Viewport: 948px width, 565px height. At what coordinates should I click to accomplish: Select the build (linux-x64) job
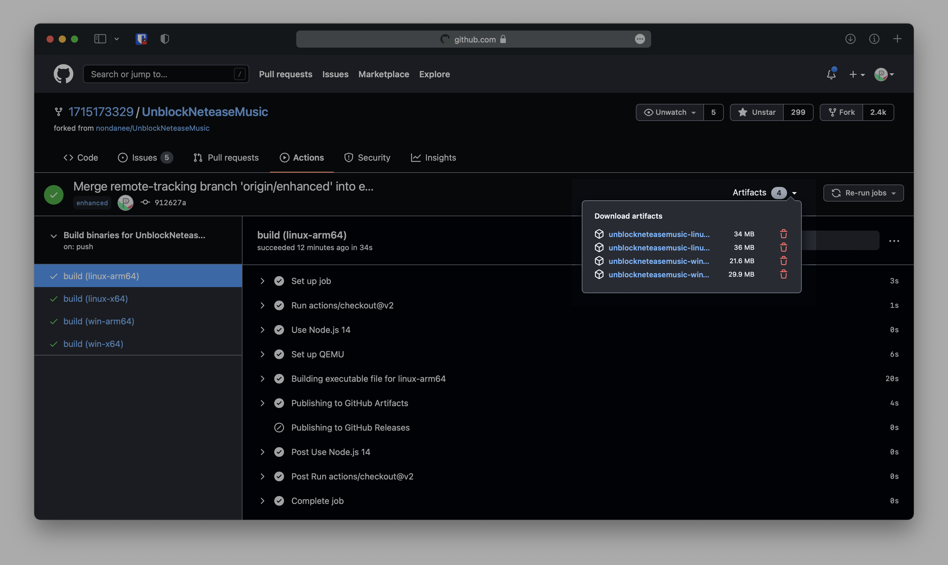(138, 299)
